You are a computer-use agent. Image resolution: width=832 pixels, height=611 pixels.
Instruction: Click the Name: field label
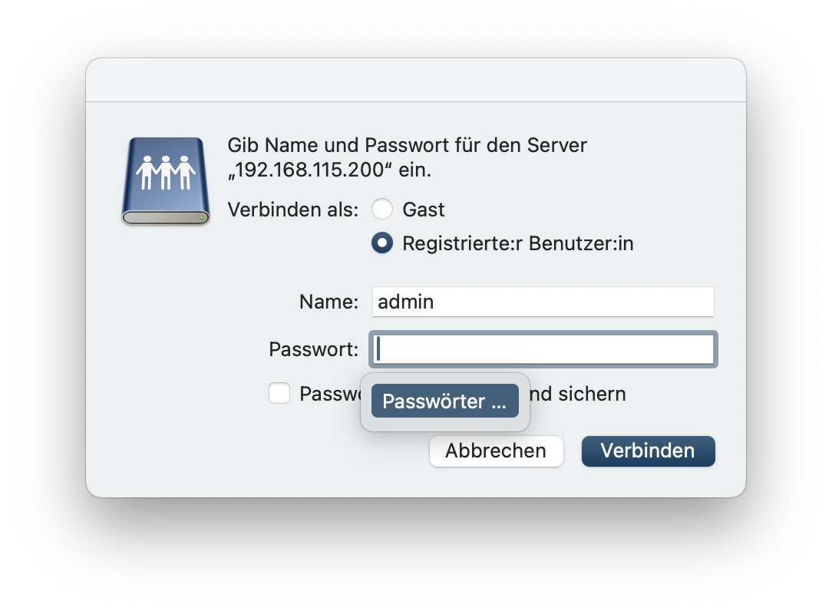pyautogui.click(x=329, y=302)
